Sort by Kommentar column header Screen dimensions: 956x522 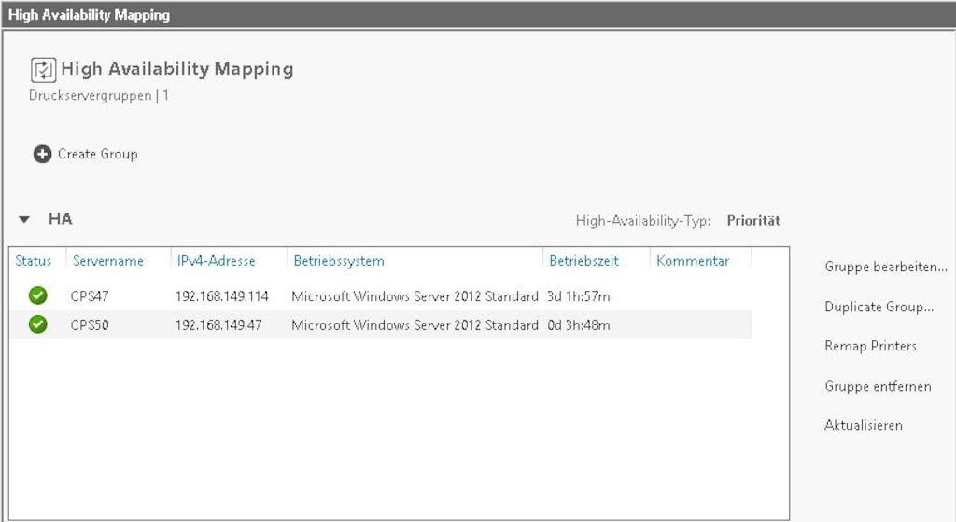point(693,261)
